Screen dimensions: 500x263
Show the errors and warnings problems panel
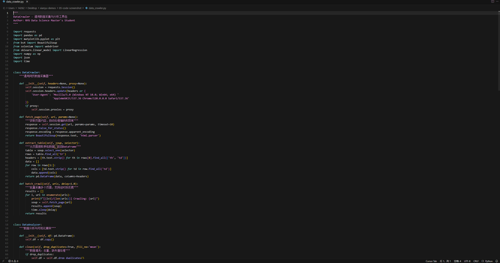click(14, 261)
